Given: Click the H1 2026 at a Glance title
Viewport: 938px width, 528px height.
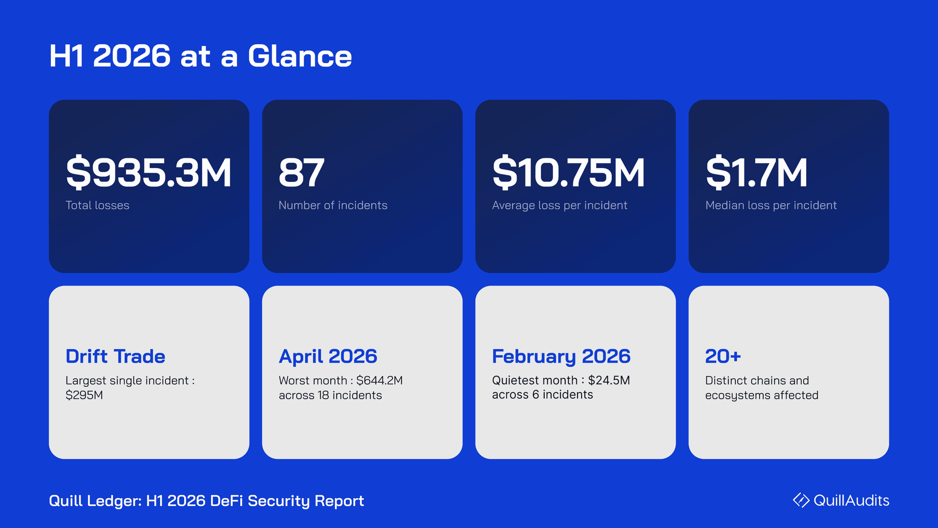Looking at the screenshot, I should click(x=200, y=56).
